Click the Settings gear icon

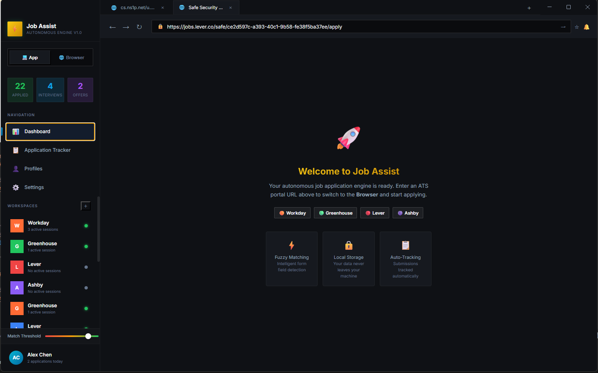tap(16, 187)
